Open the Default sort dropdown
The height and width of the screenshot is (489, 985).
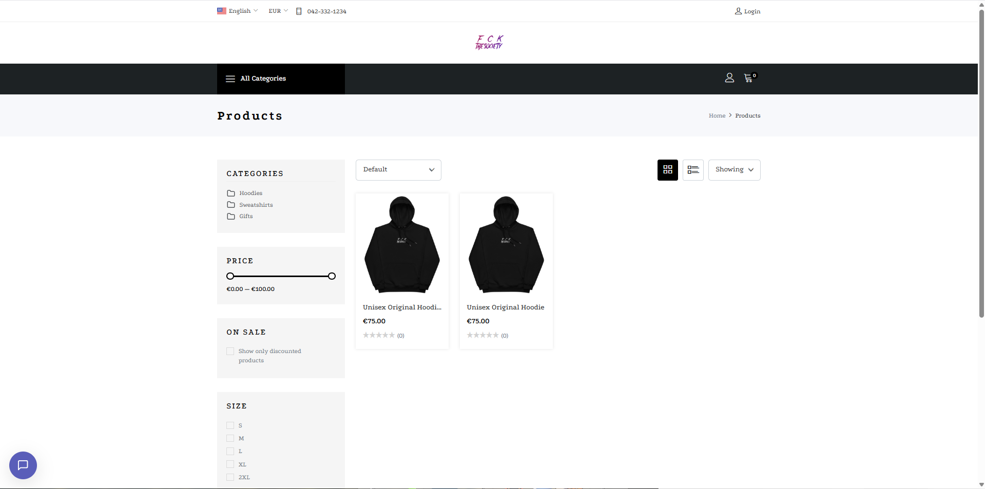click(398, 170)
